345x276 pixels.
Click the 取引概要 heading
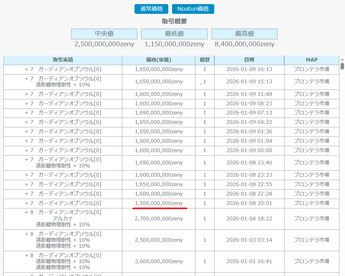(x=174, y=21)
